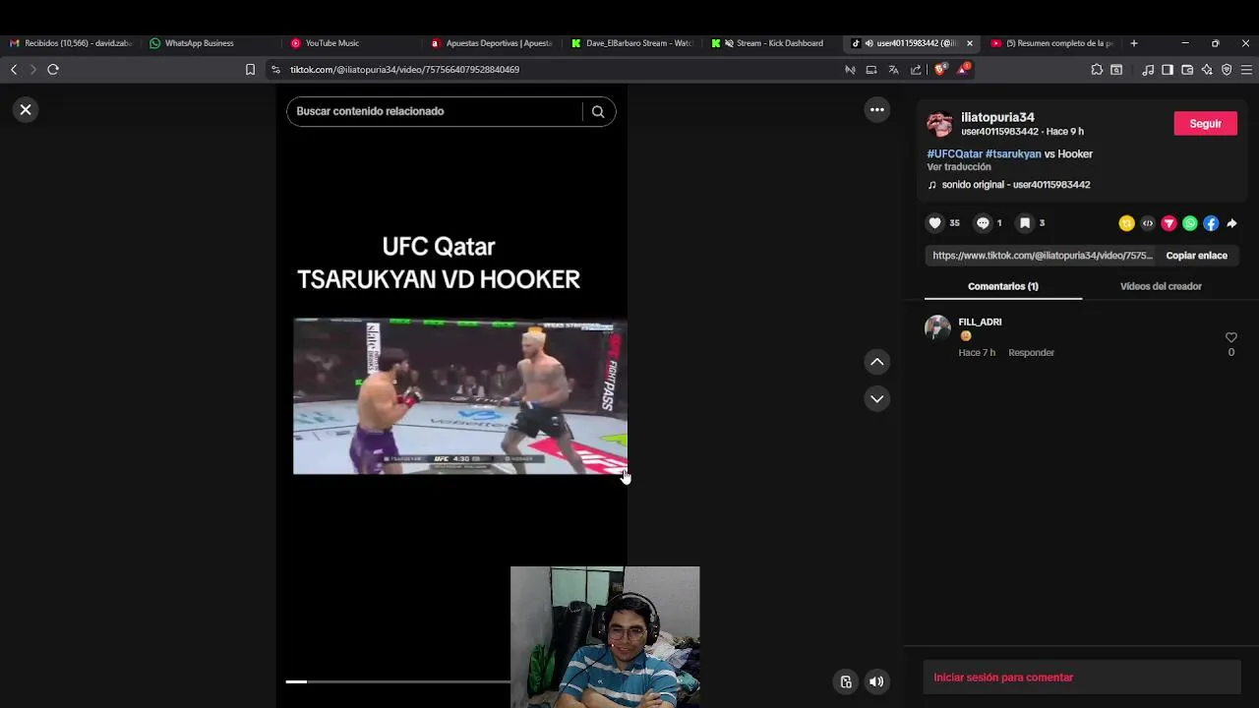Switch to the Gmail Recibidos browser tab
The height and width of the screenshot is (708, 1259).
tap(71, 43)
